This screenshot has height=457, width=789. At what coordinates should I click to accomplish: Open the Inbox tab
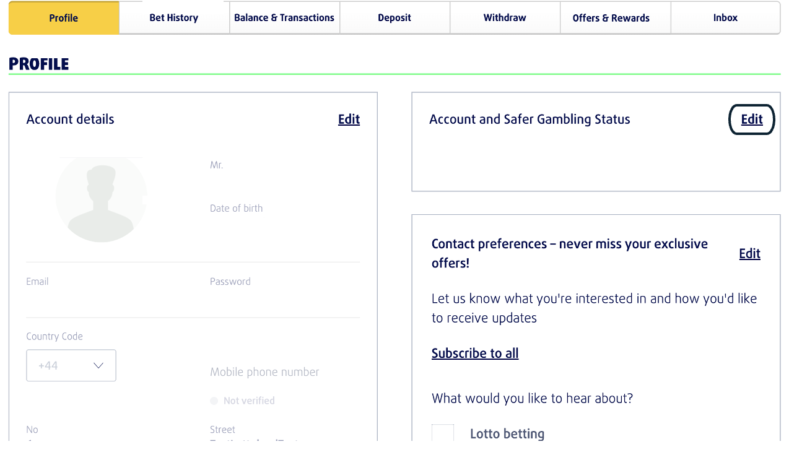[725, 18]
